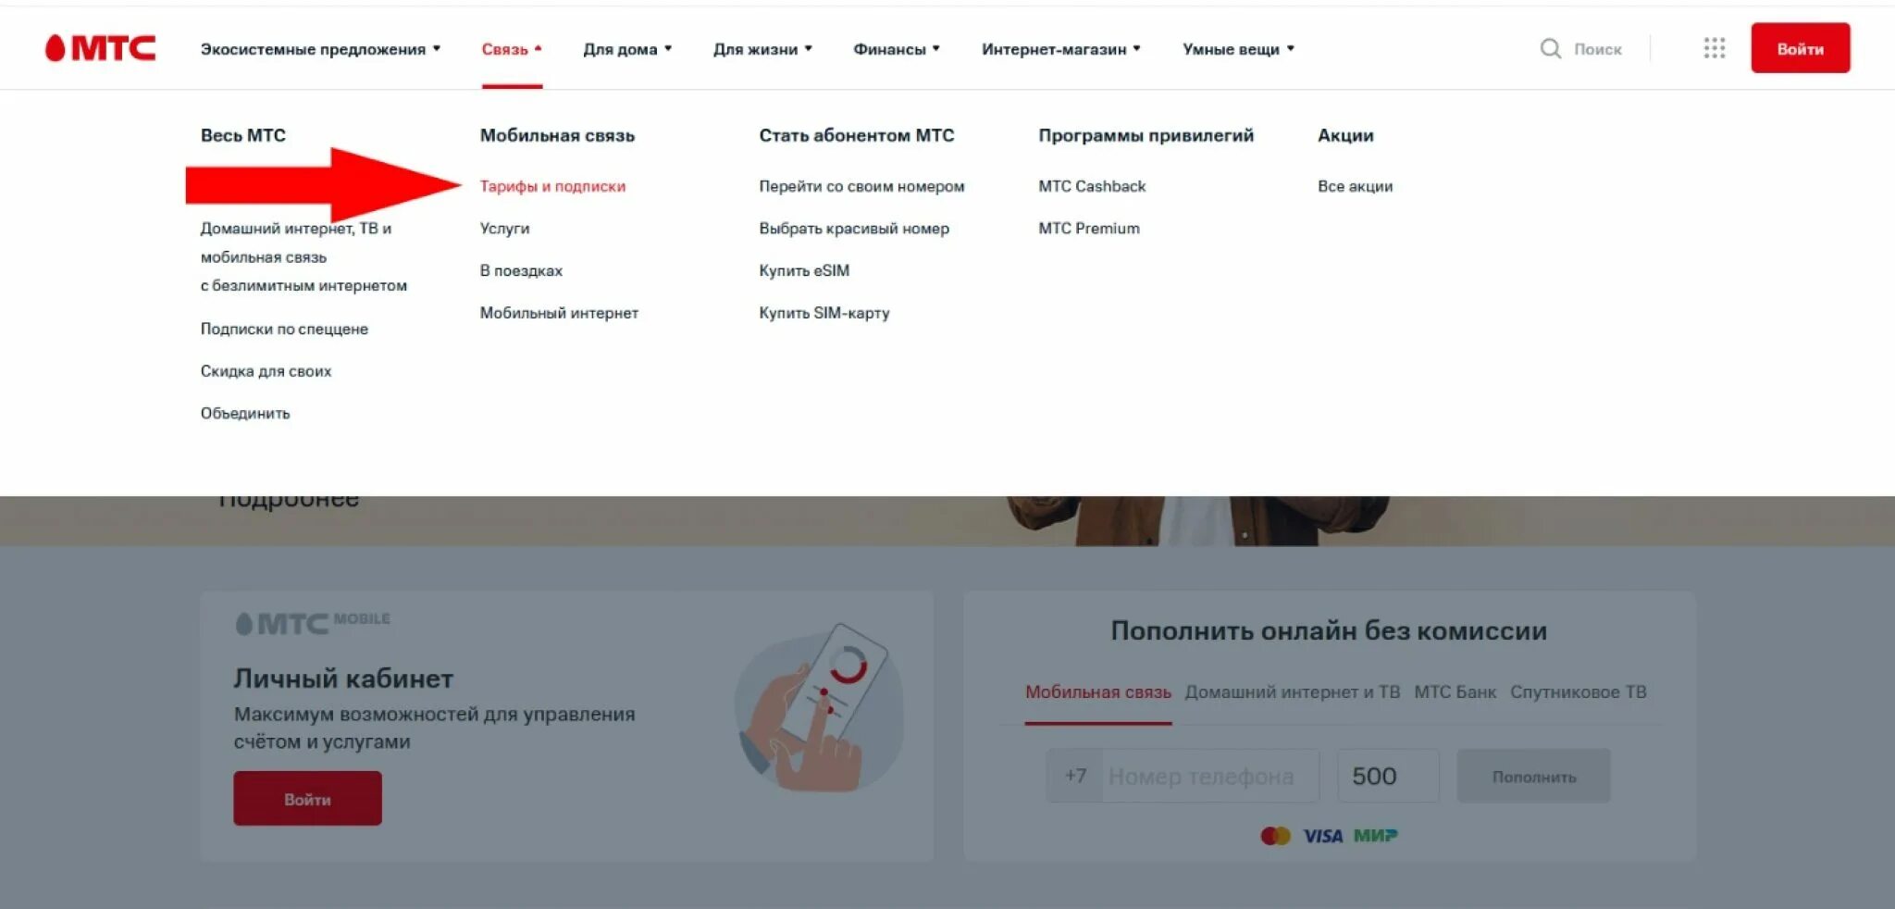Open Перейти со своим номером
Image resolution: width=1895 pixels, height=909 pixels.
coord(861,186)
